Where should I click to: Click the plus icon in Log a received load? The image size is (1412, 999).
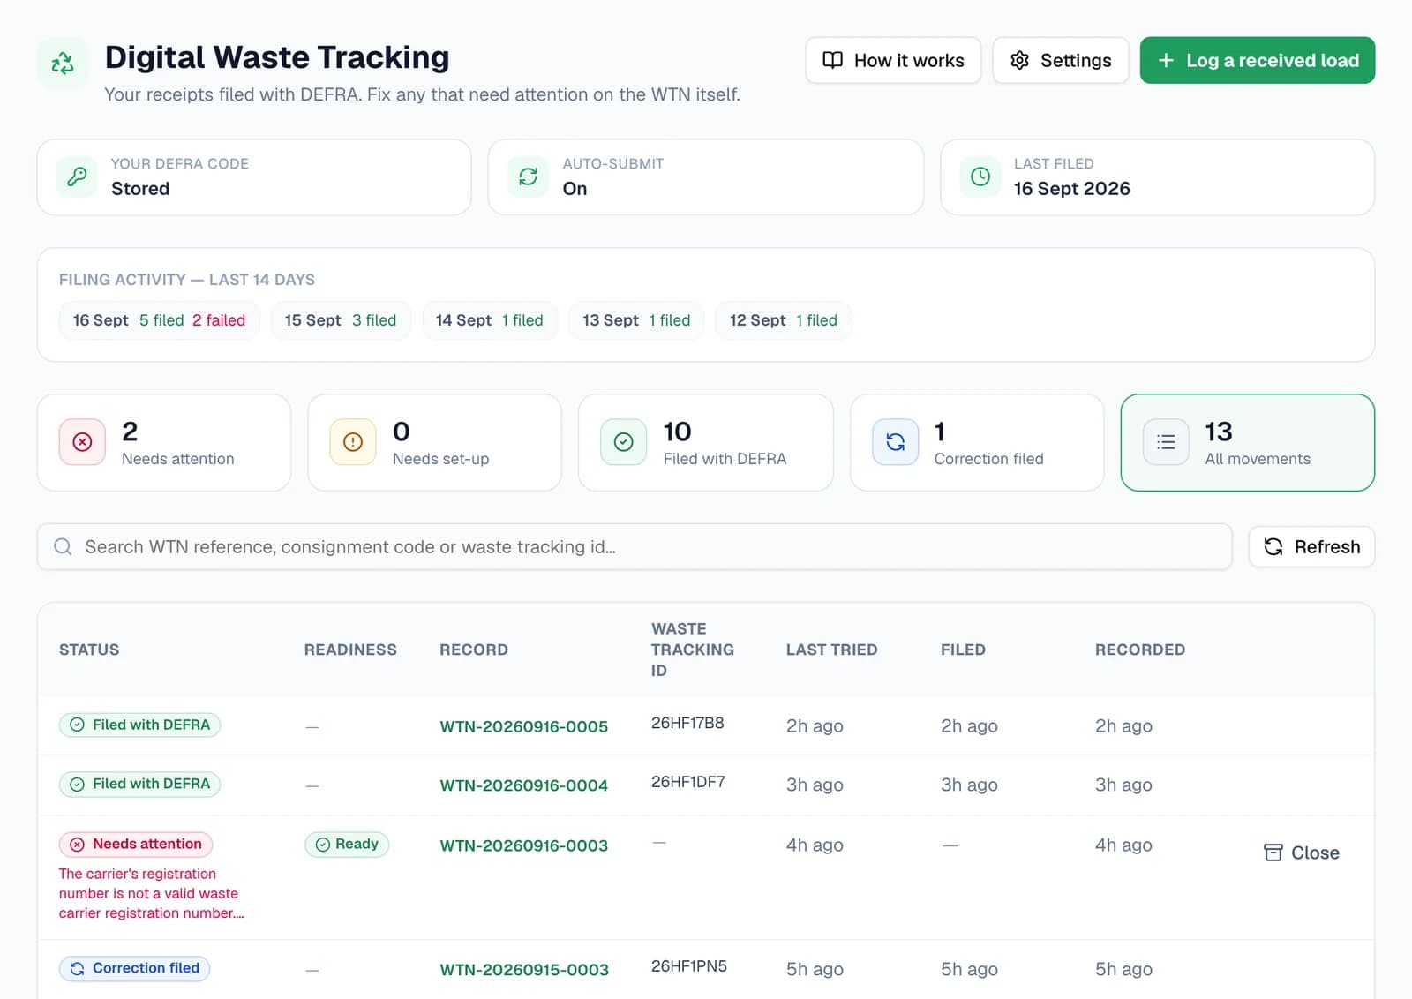click(x=1166, y=60)
